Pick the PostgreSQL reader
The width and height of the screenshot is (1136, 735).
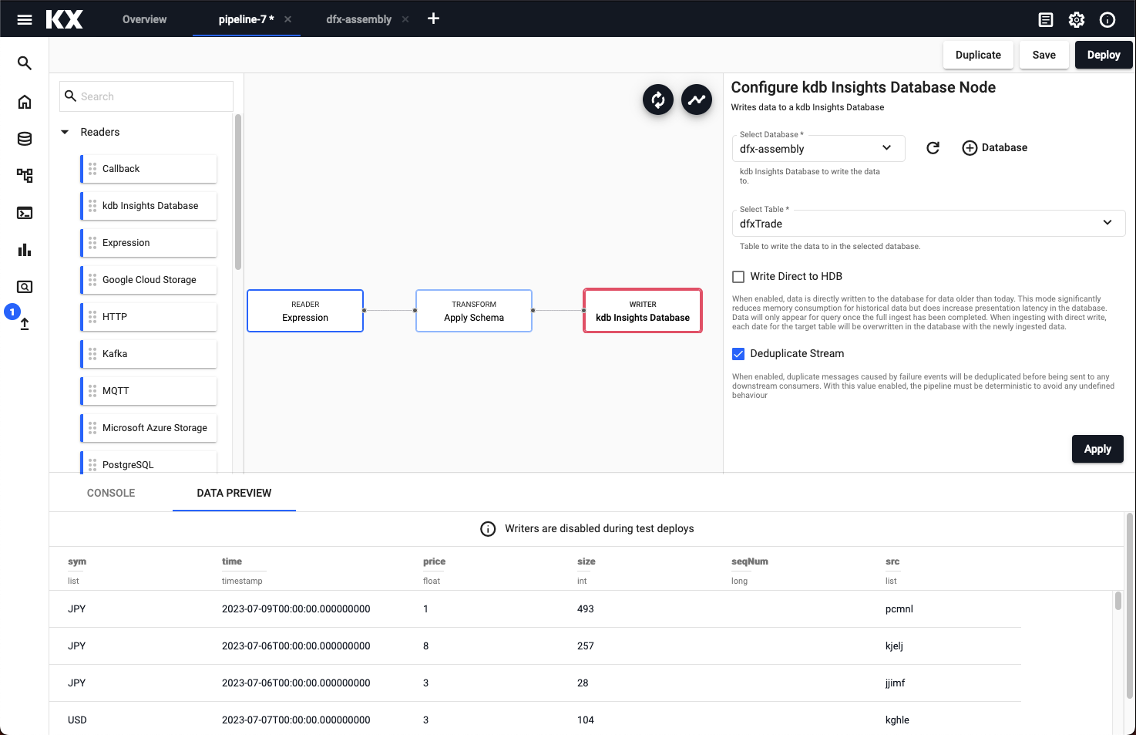149,463
